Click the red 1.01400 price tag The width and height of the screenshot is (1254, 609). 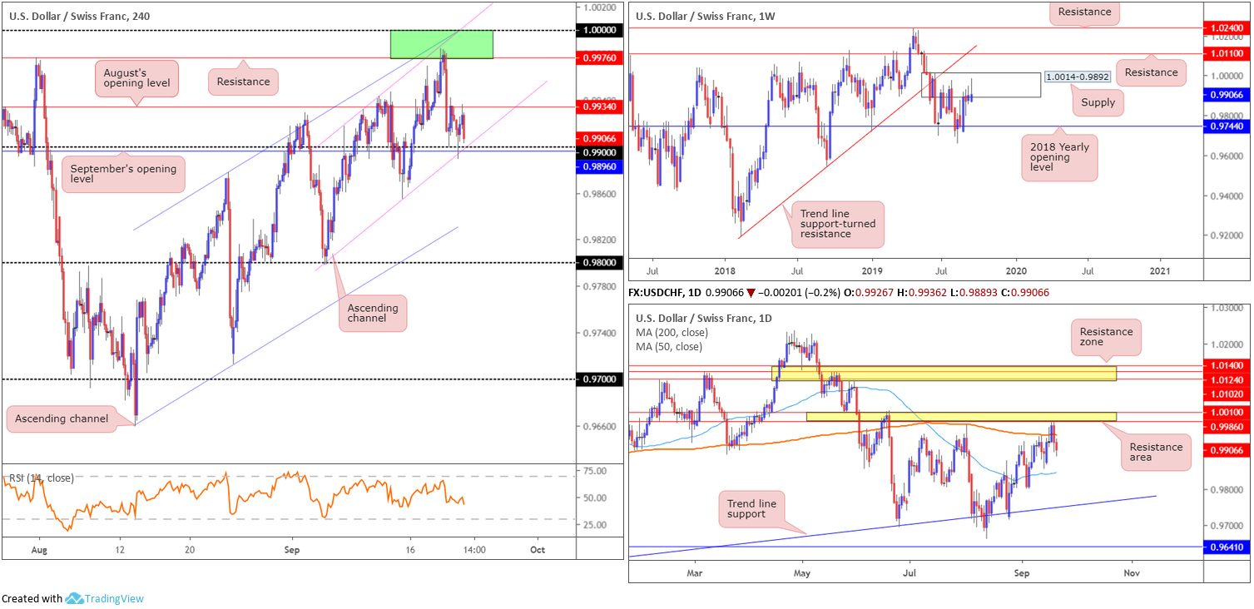click(x=1227, y=365)
